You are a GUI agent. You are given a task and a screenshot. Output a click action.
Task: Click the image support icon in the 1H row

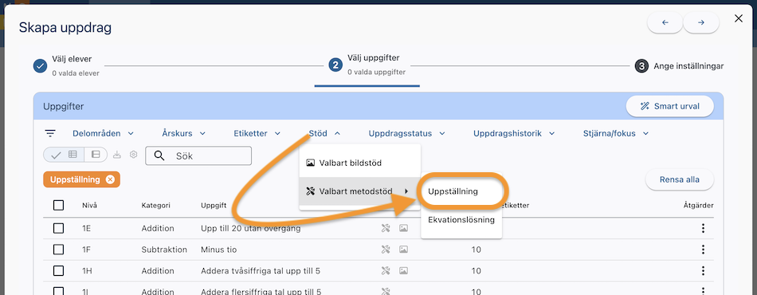[404, 271]
